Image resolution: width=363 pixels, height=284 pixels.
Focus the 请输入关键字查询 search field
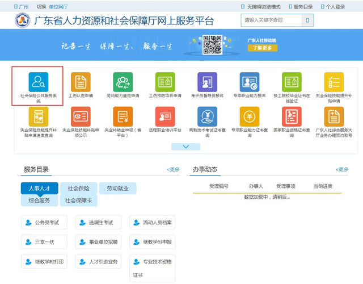[270, 20]
